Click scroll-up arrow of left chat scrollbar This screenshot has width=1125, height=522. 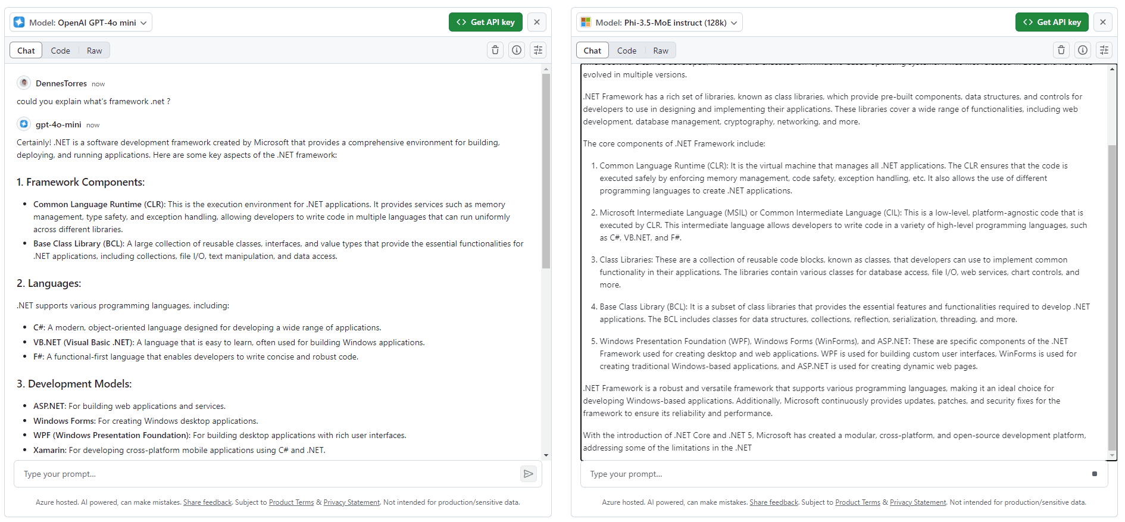point(546,69)
